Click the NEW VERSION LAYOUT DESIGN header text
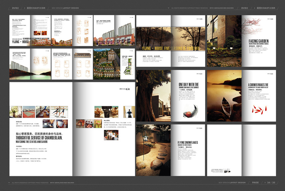 click(65, 8)
